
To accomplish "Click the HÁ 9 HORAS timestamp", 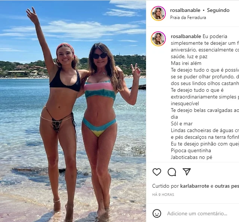I will pos(163,195).
